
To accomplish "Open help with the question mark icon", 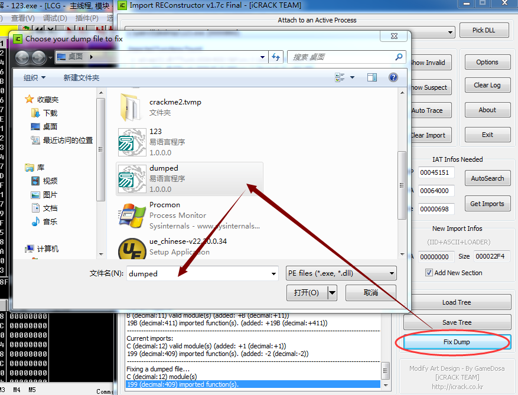I will tap(393, 77).
